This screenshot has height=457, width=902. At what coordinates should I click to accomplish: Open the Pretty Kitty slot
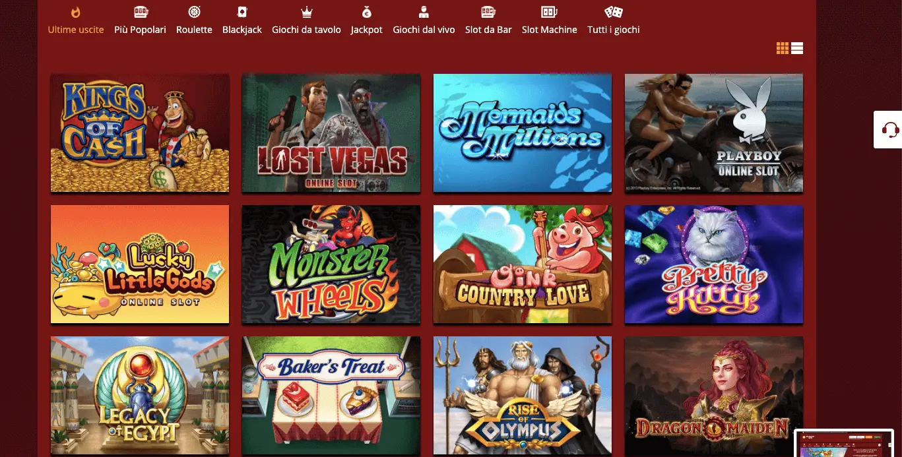coord(714,264)
